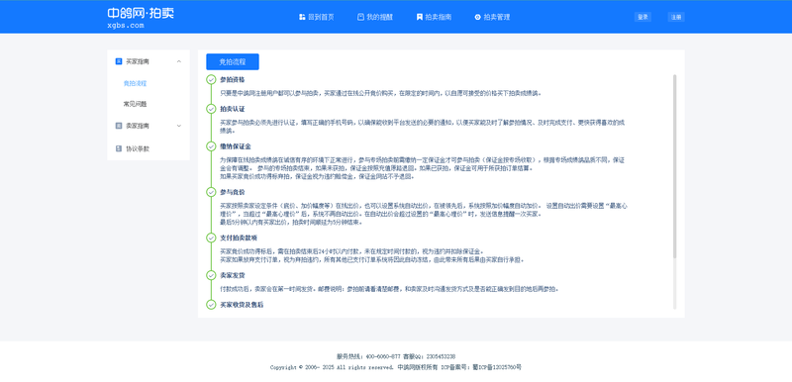
Task: Click the check circle next to 参与竞价
Action: 211,192
